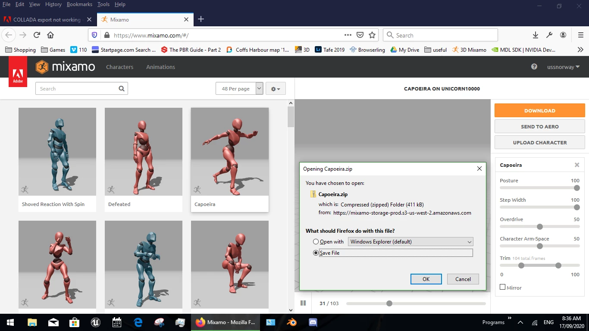The image size is (589, 331).
Task: Open Unreal Engine launcher in taskbar
Action: 95,322
